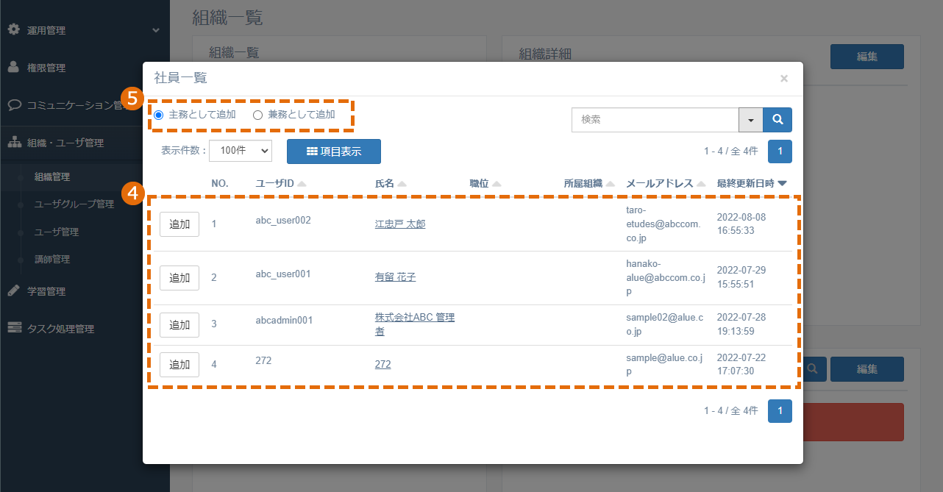This screenshot has width=943, height=492.
Task: Click email taro-etudes@abccom.co.jp cell
Action: click(x=663, y=224)
